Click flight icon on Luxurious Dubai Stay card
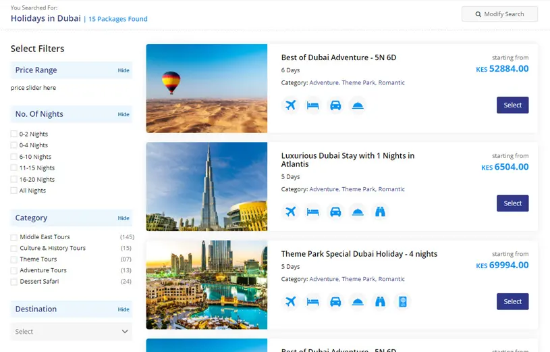Viewport: 550px width, 352px height. tap(290, 212)
